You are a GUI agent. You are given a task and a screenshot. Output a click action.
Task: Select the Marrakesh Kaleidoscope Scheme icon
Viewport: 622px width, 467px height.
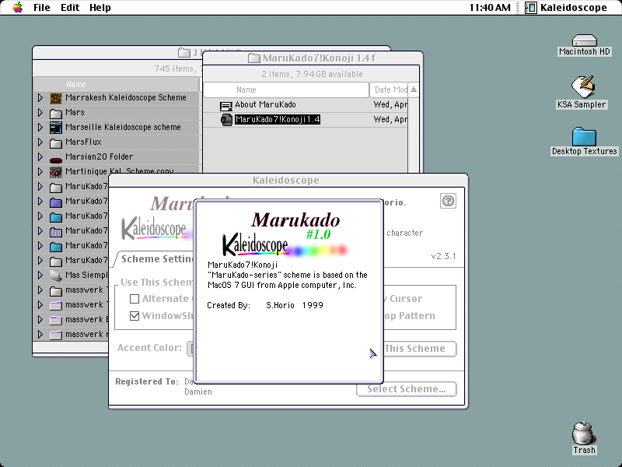click(55, 98)
